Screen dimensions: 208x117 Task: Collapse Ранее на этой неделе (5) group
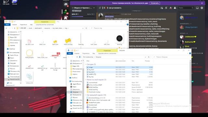click(x=86, y=80)
